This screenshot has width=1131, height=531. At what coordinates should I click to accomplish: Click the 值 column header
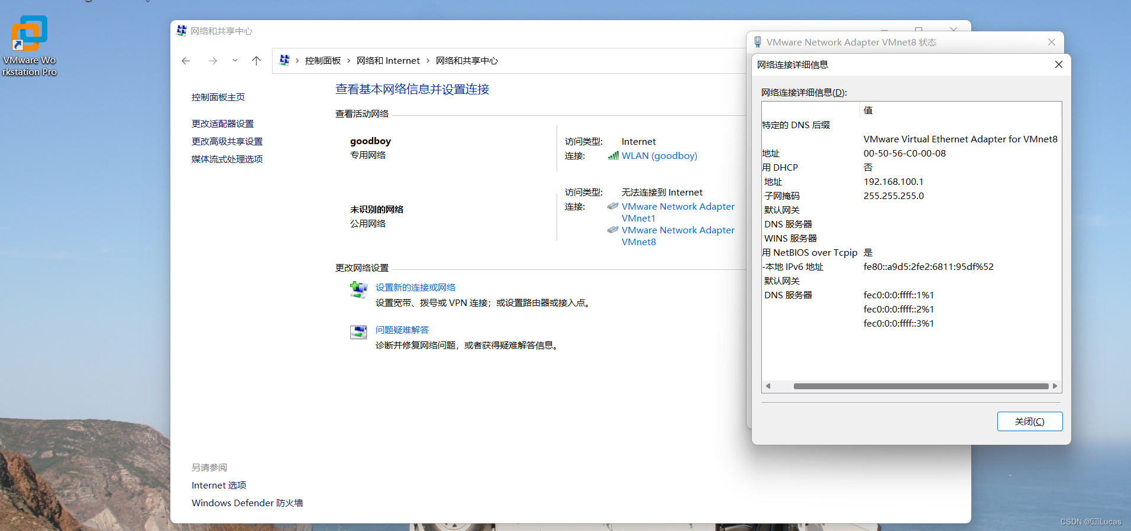click(960, 110)
